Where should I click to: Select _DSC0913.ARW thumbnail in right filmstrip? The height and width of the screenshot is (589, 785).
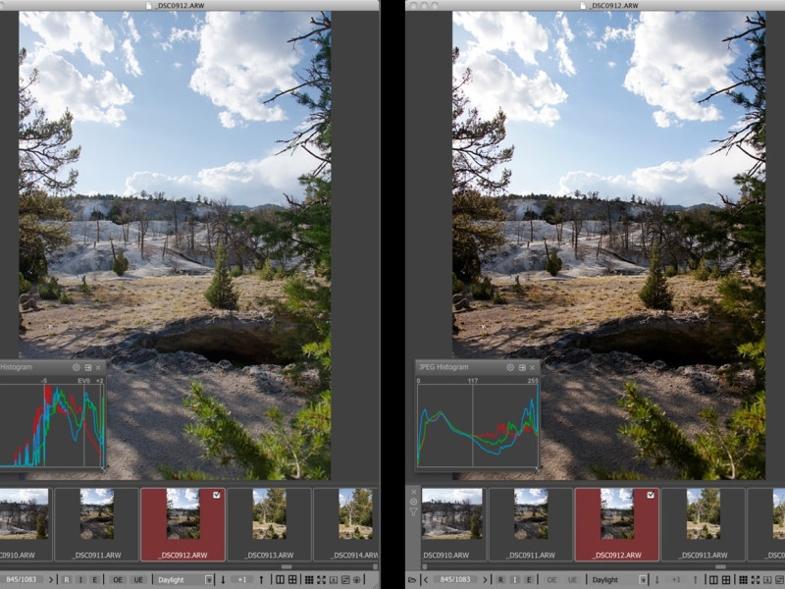(x=704, y=524)
